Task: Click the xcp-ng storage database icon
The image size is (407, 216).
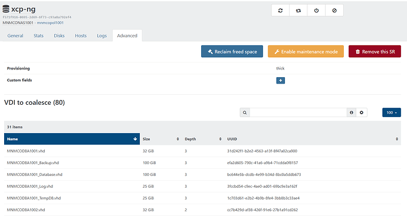Action: tap(6, 9)
